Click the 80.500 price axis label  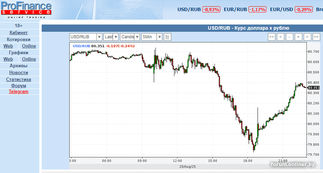(x=313, y=72)
